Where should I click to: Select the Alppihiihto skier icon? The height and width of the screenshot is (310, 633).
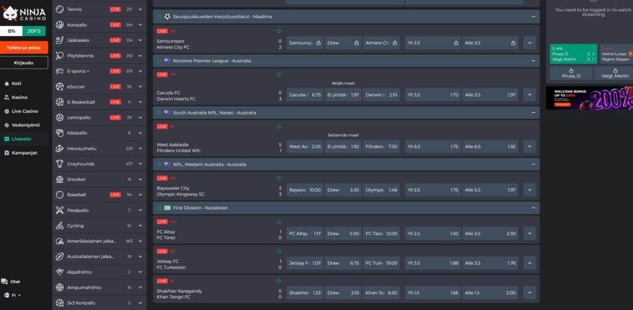[x=60, y=272]
